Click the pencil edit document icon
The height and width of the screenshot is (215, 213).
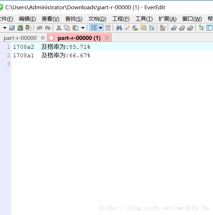(x=127, y=28)
